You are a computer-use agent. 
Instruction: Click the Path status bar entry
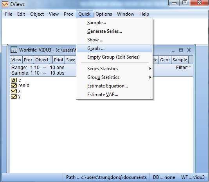(106, 177)
